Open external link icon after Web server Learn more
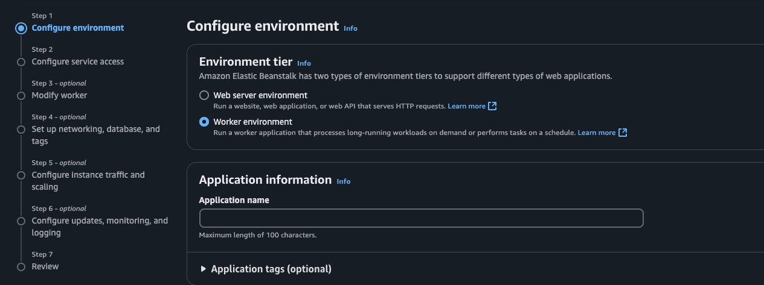764x285 pixels. tap(492, 106)
